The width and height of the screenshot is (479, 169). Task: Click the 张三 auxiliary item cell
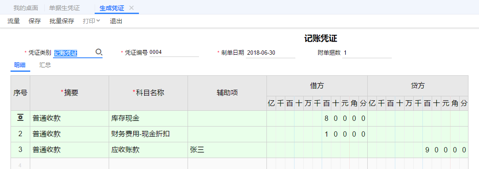point(227,150)
